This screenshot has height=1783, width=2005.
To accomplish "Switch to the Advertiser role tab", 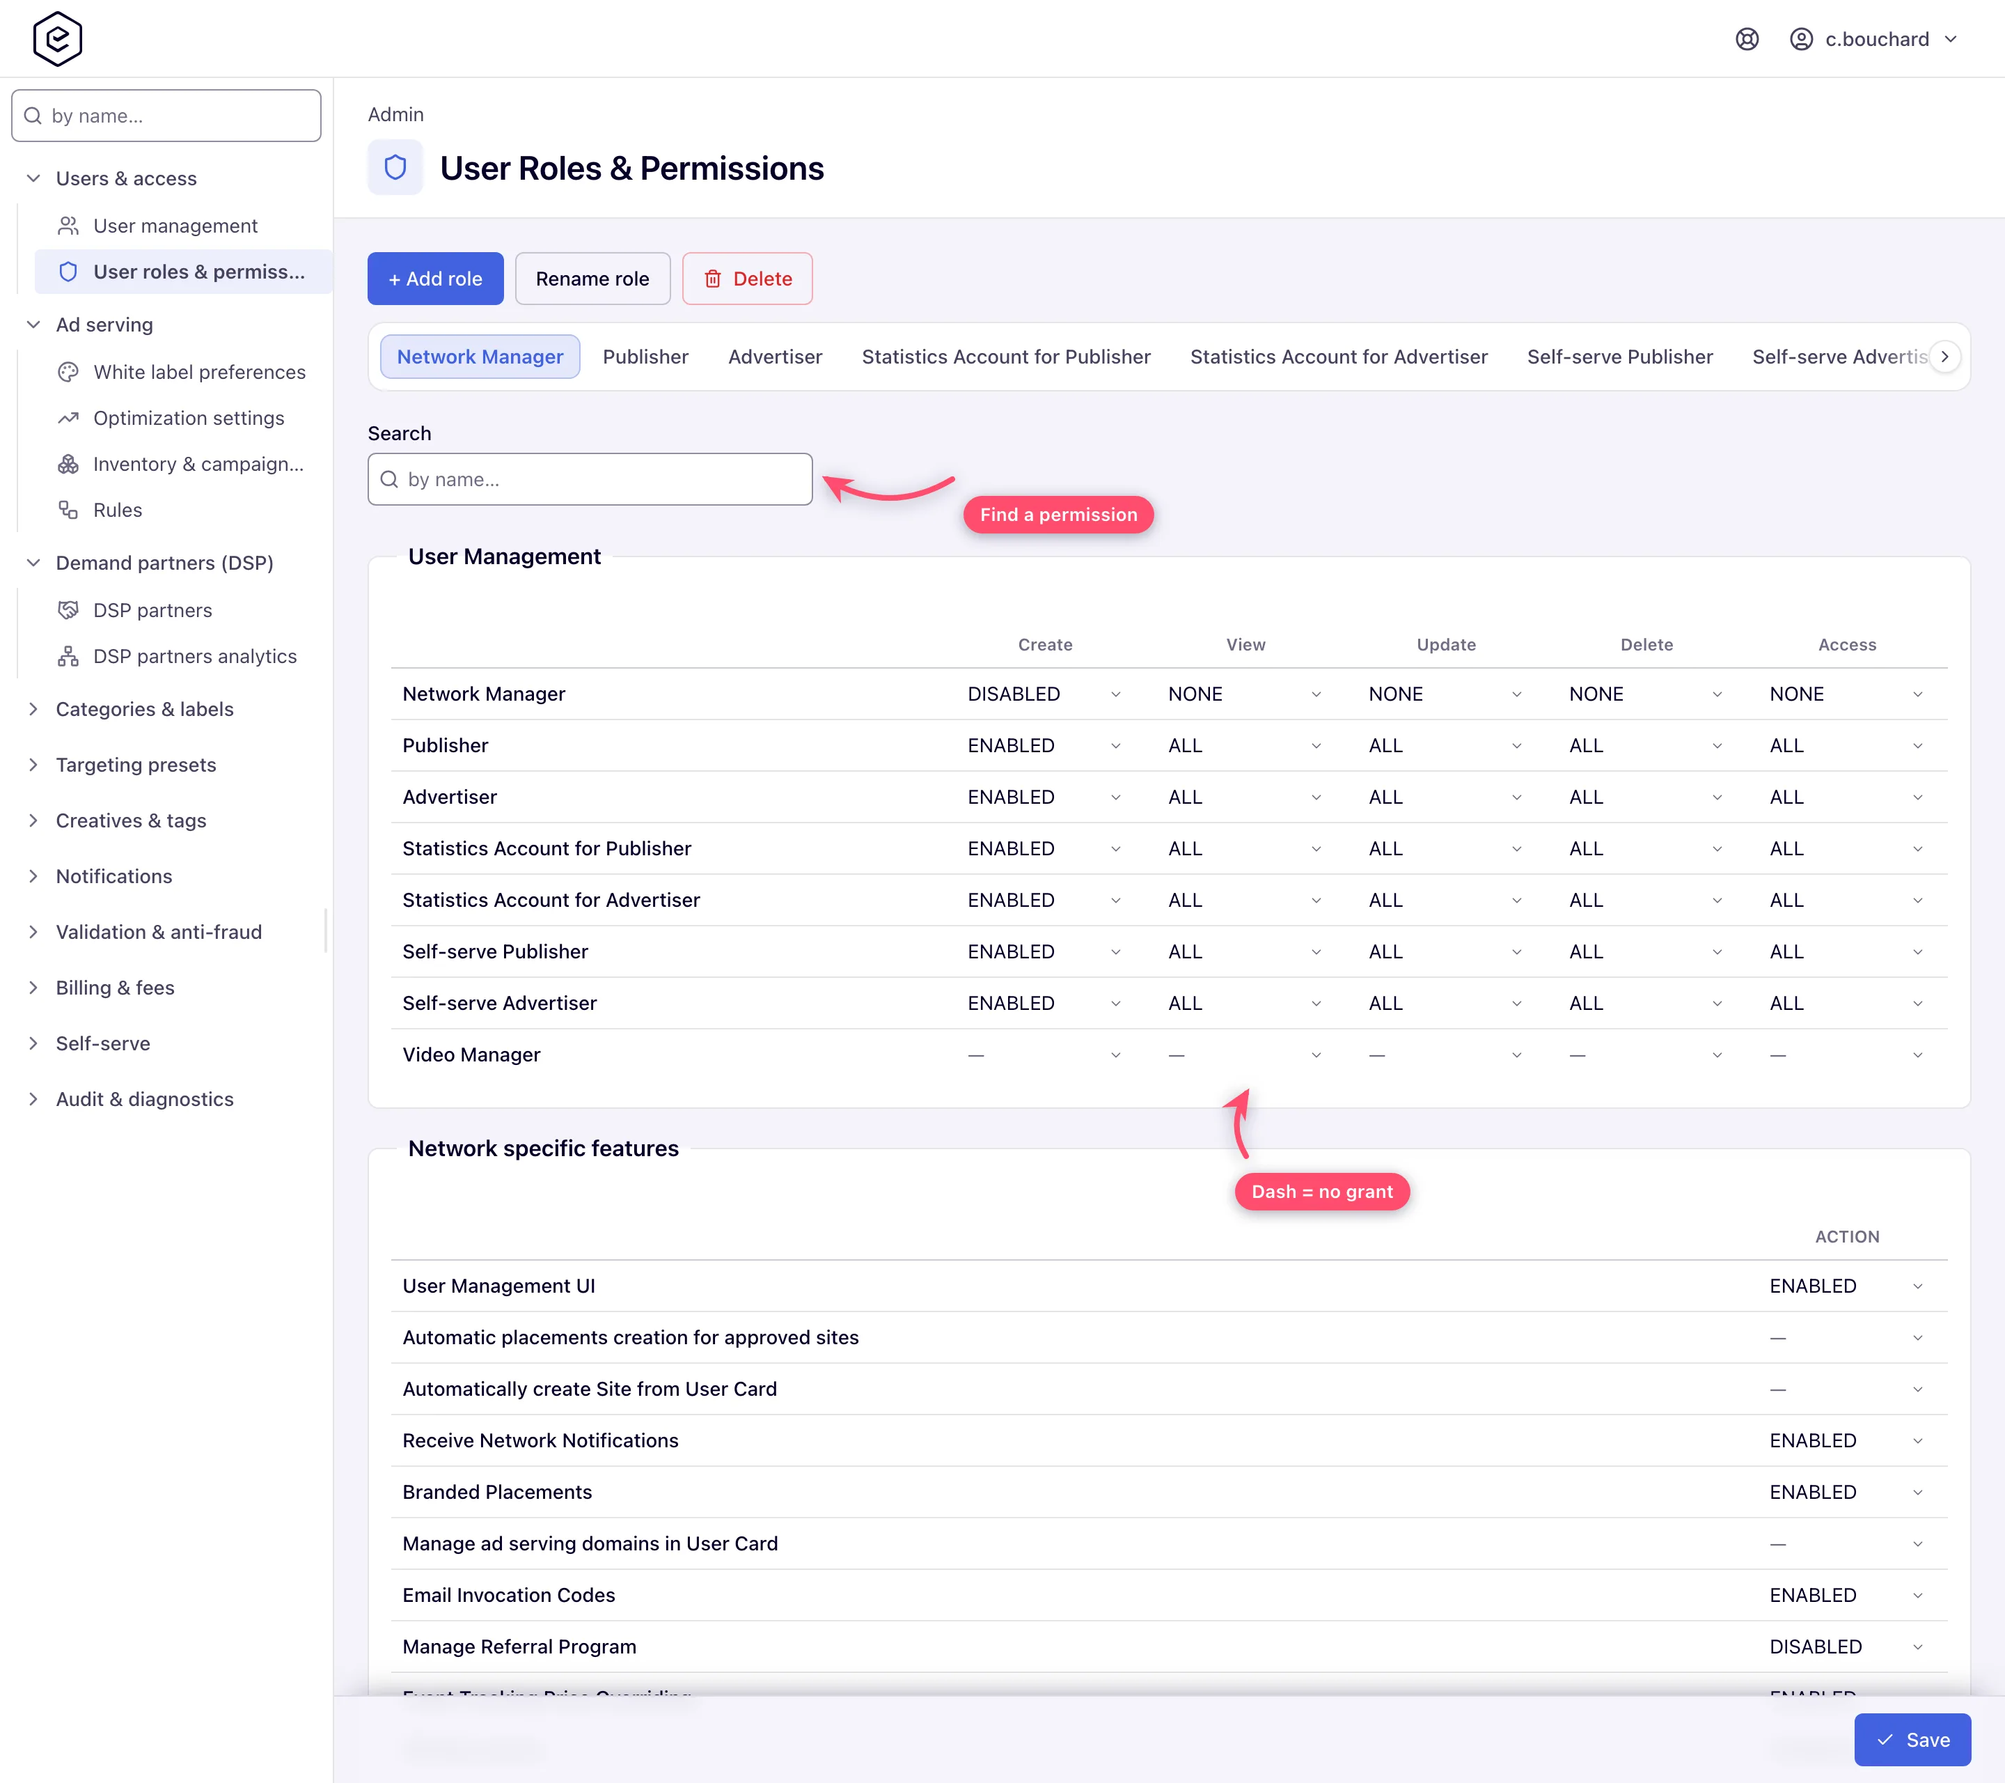I will pyautogui.click(x=775, y=357).
